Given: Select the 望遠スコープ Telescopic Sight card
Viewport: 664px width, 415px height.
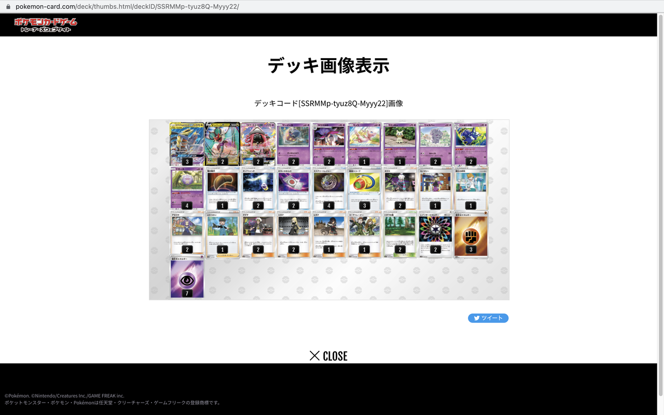Looking at the screenshot, I should pos(364,188).
